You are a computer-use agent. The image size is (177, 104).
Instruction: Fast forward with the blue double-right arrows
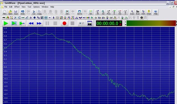pos(39,23)
